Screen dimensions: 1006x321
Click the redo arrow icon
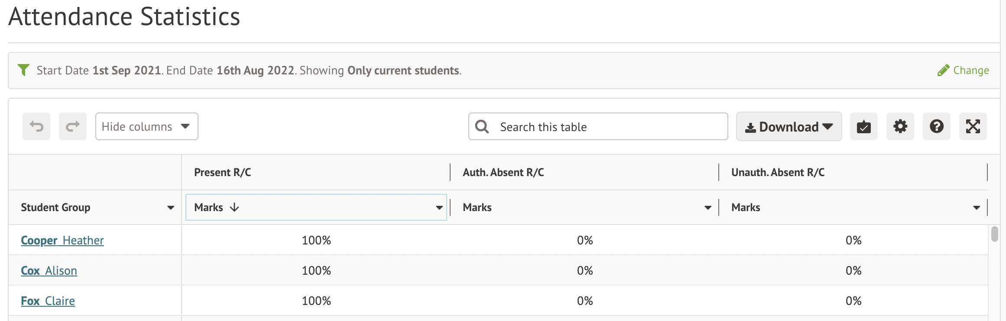(x=72, y=126)
